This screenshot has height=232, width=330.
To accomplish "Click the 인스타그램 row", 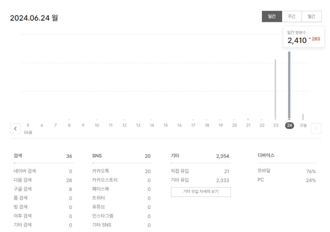I will pyautogui.click(x=121, y=216).
